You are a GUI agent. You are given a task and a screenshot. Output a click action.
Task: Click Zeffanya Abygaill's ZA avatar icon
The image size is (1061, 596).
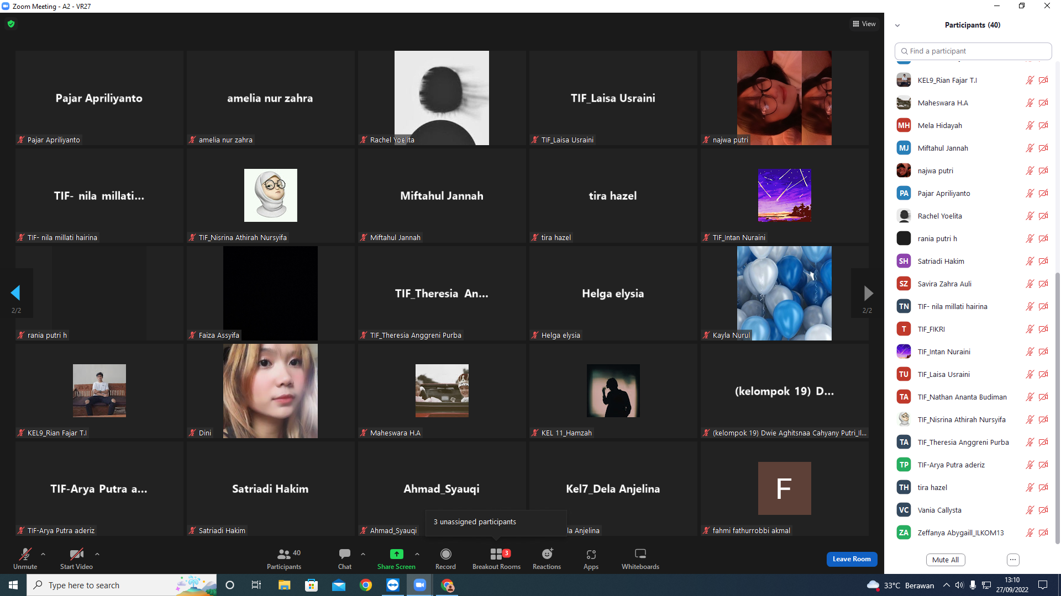pos(904,533)
